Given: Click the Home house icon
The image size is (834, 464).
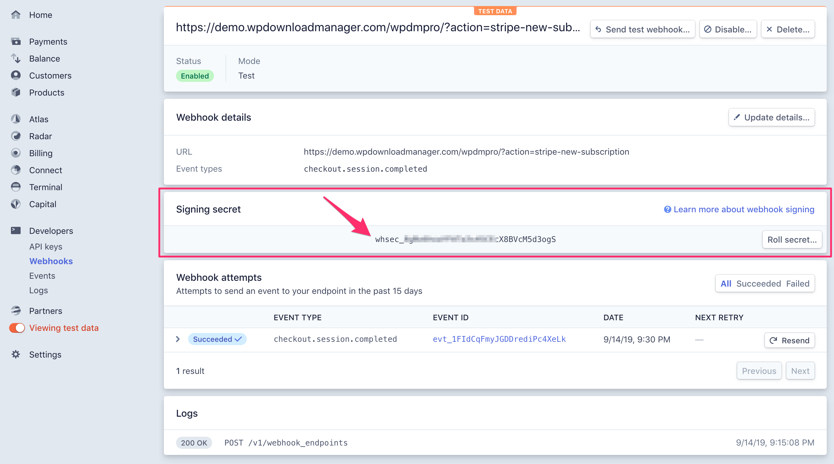Looking at the screenshot, I should [15, 15].
